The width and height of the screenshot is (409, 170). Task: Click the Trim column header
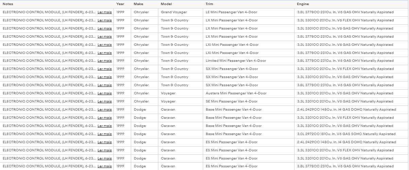point(209,4)
